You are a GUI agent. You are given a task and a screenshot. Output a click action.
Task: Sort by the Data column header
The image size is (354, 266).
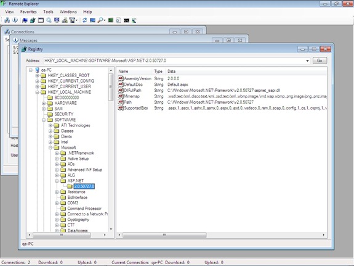click(x=246, y=72)
